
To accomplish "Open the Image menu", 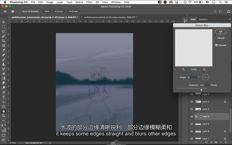I will [50, 2].
